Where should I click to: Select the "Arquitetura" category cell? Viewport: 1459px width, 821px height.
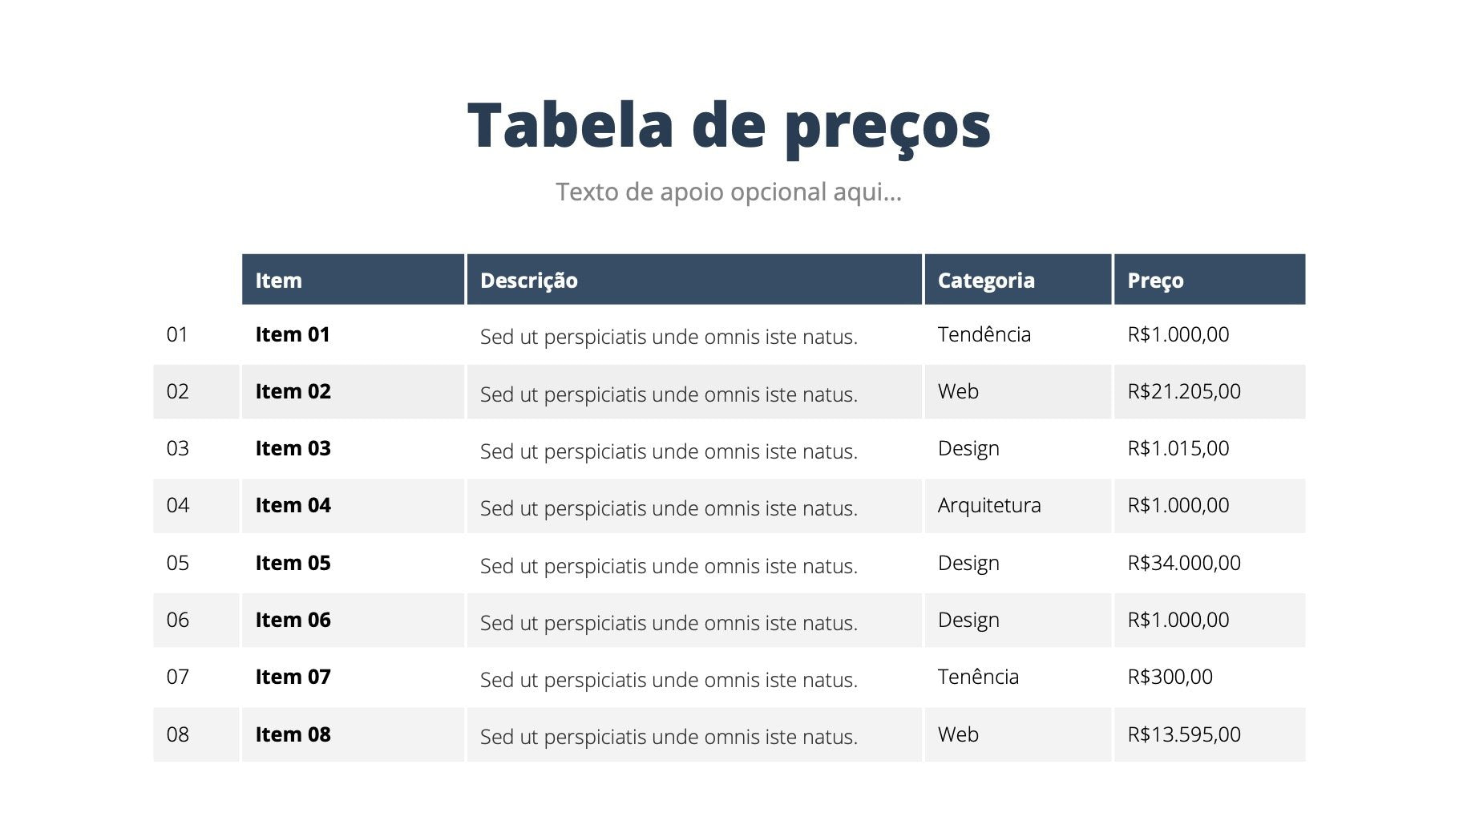click(989, 505)
